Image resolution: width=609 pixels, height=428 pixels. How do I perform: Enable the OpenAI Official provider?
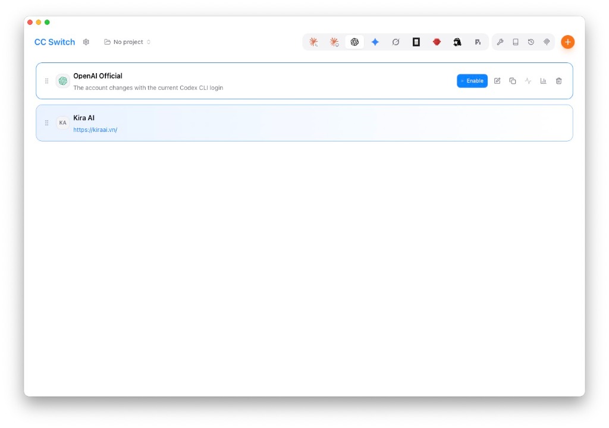coord(472,81)
